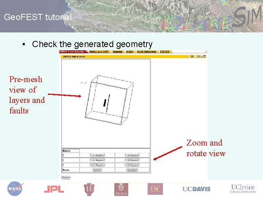The height and width of the screenshot is (197, 263).
Task: Click the print icon in SERVO Job Submit bar
Action: [x=192, y=57]
